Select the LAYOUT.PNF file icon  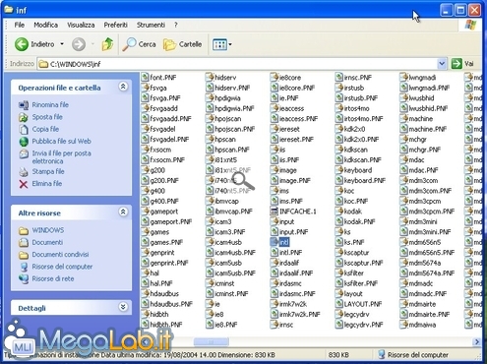339,304
